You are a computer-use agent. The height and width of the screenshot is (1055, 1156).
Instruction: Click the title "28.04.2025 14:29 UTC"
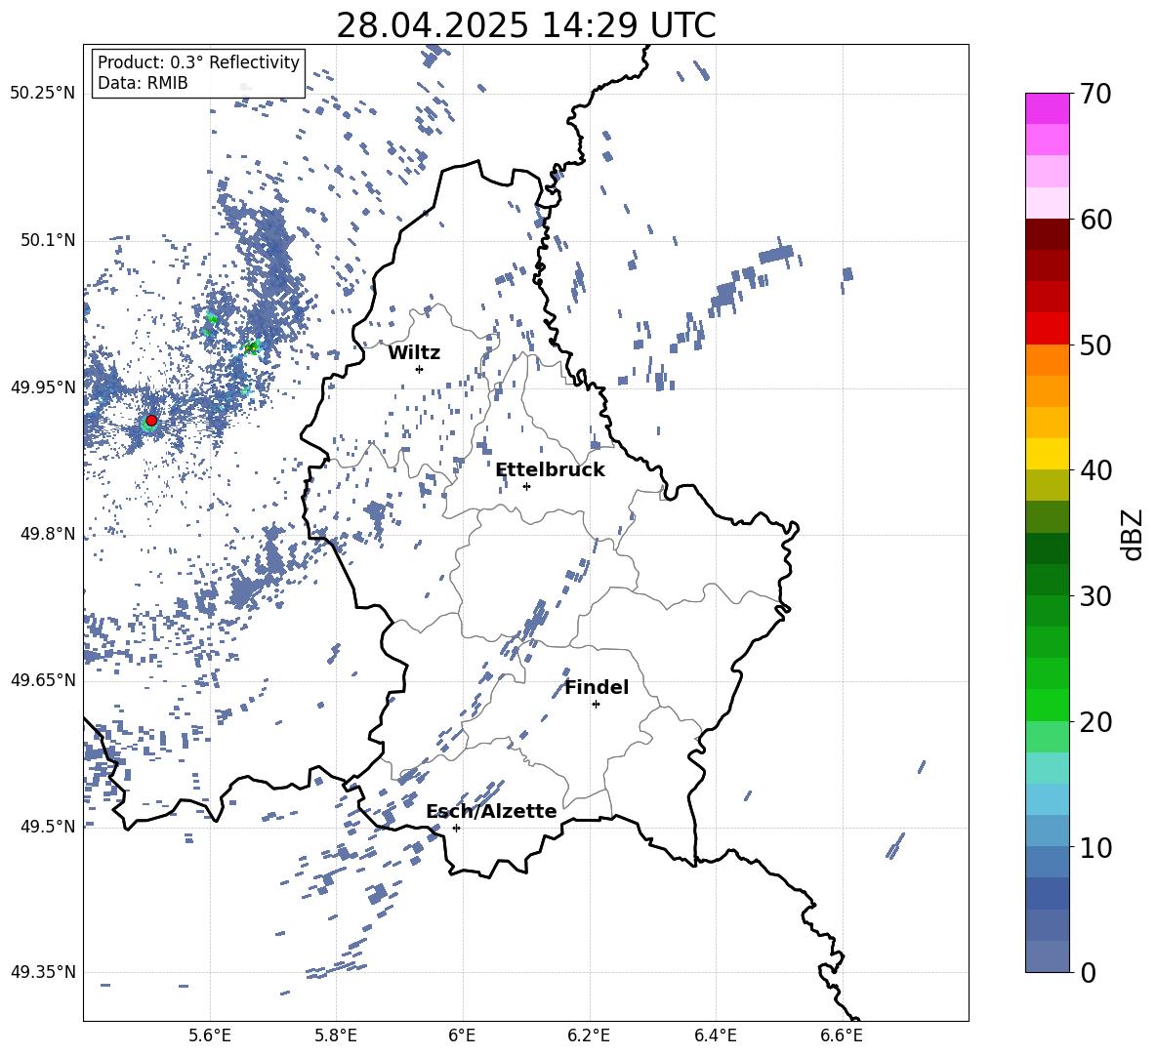click(x=525, y=25)
